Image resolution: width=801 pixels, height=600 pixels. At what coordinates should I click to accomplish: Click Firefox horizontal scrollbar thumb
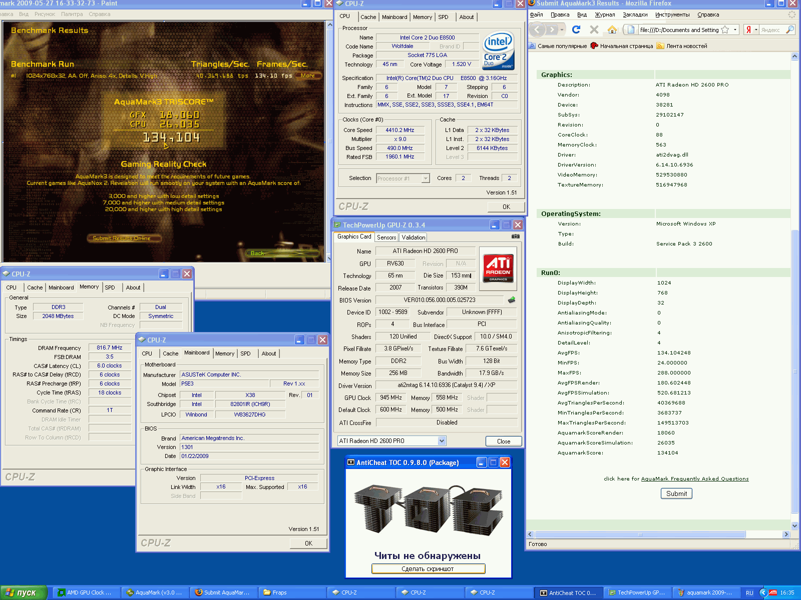tap(640, 534)
